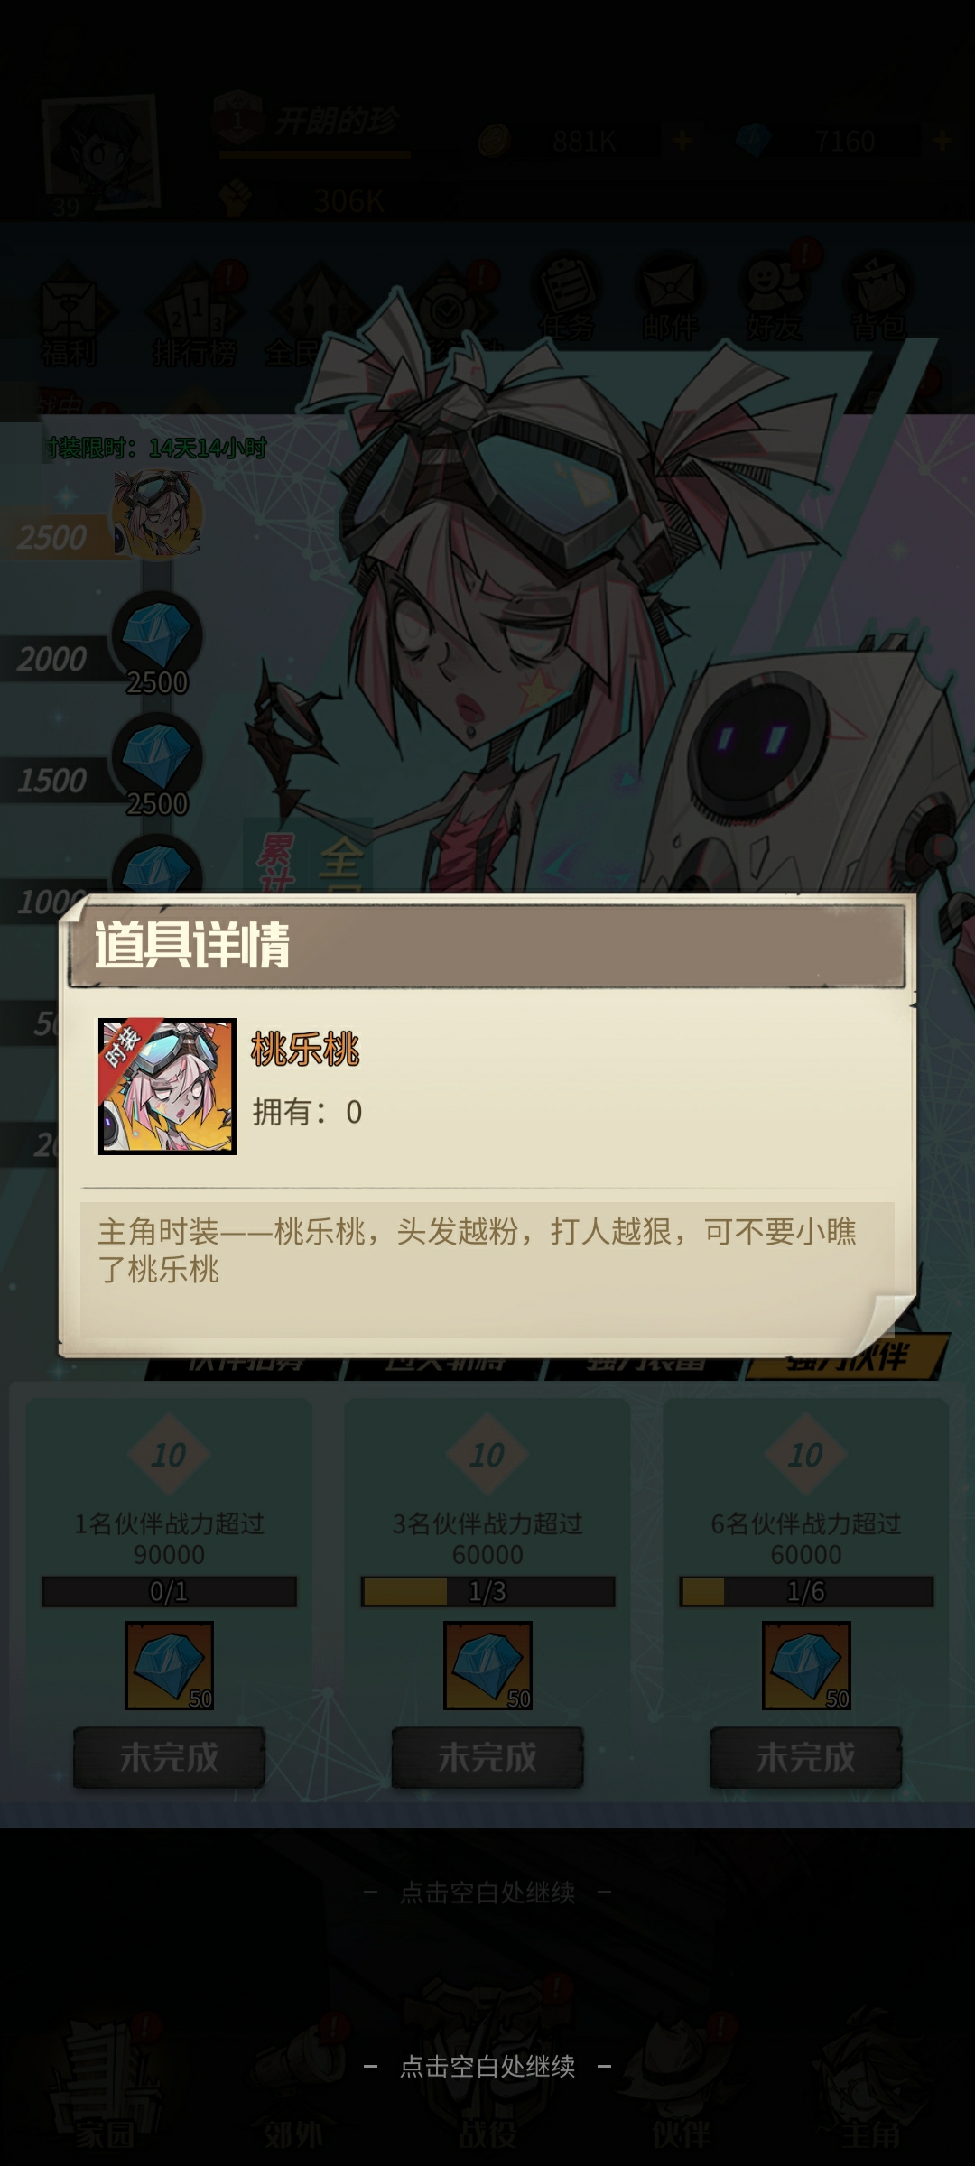The width and height of the screenshot is (975, 2166).
Task: Open the 背包 backpack icon
Action: 877,300
